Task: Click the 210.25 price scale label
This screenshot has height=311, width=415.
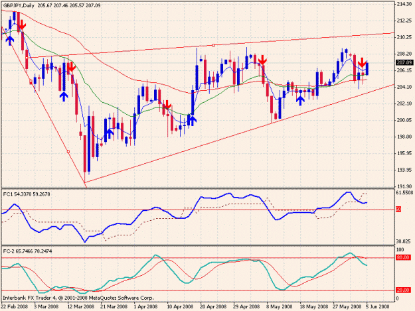Action: pos(404,37)
